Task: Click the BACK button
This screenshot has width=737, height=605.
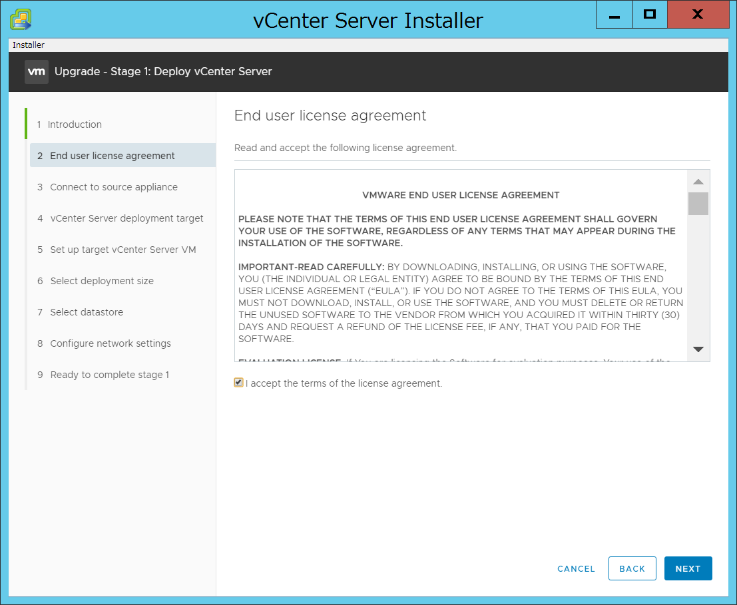Action: 632,568
